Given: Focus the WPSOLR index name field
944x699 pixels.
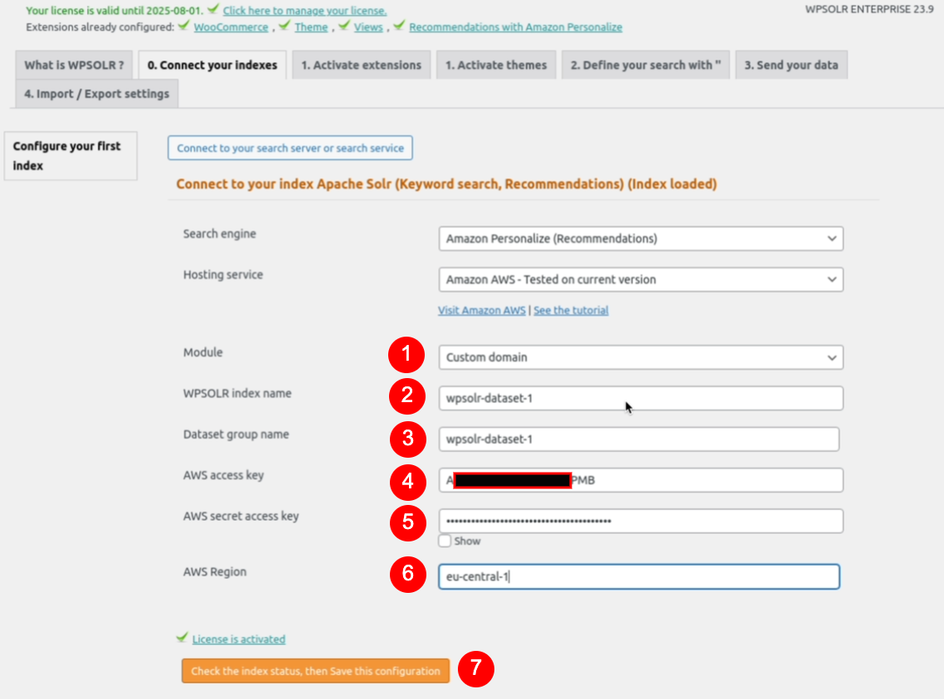Looking at the screenshot, I should [640, 398].
